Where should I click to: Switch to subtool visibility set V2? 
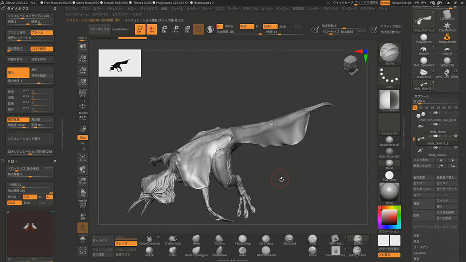(420, 107)
